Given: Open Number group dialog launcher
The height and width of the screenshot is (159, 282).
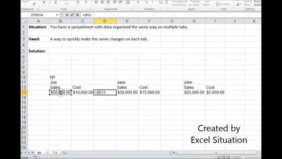Looking at the screenshot, I should tap(167, 9).
